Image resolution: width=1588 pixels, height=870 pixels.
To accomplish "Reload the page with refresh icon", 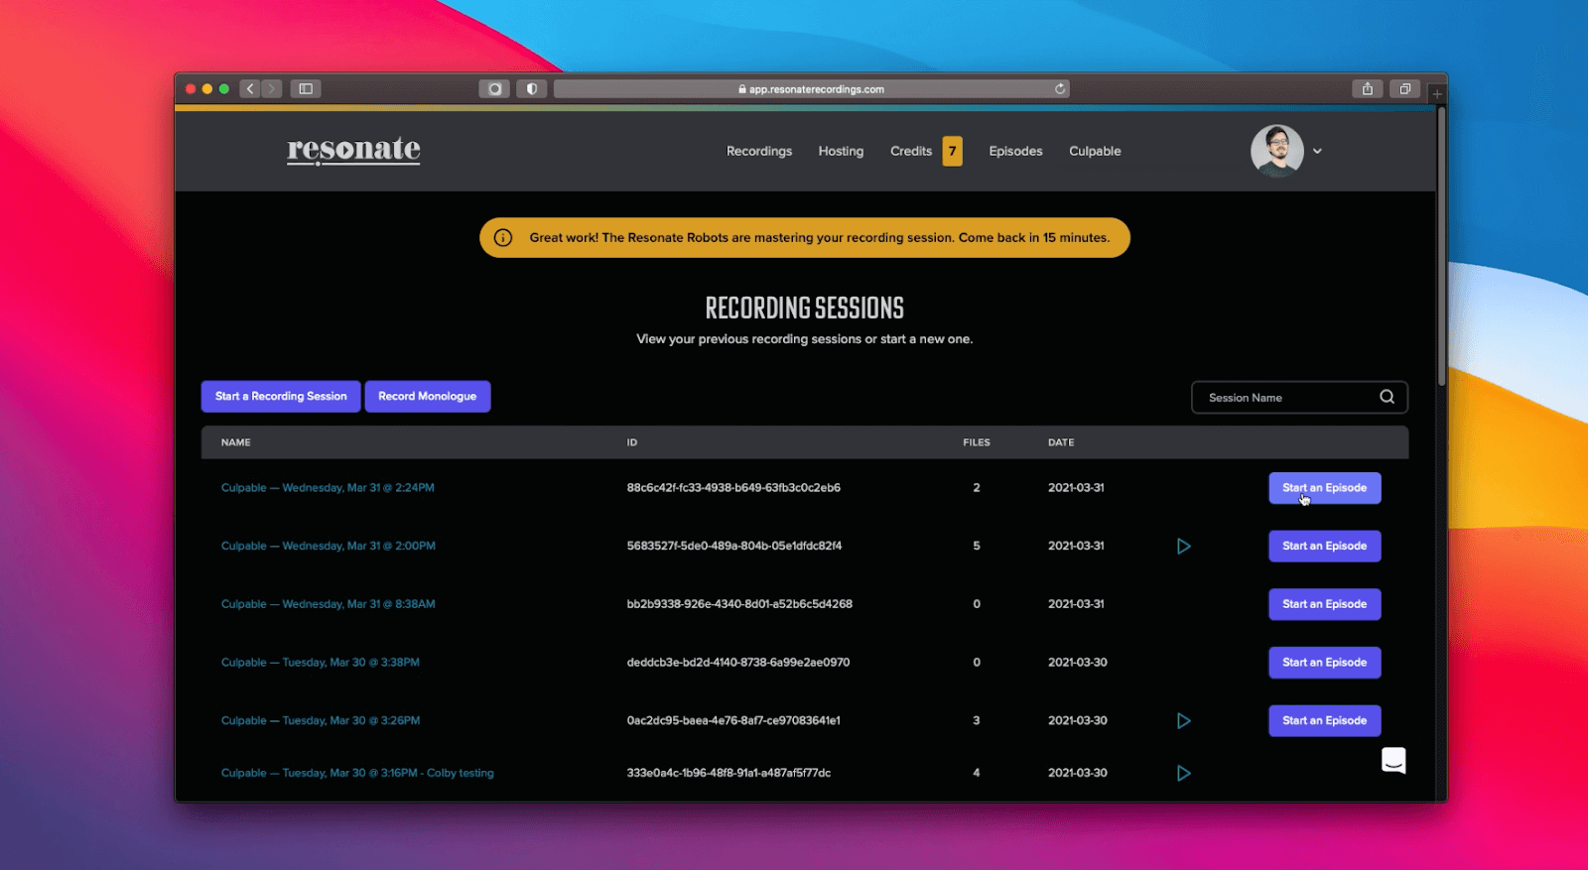I will 1060,88.
